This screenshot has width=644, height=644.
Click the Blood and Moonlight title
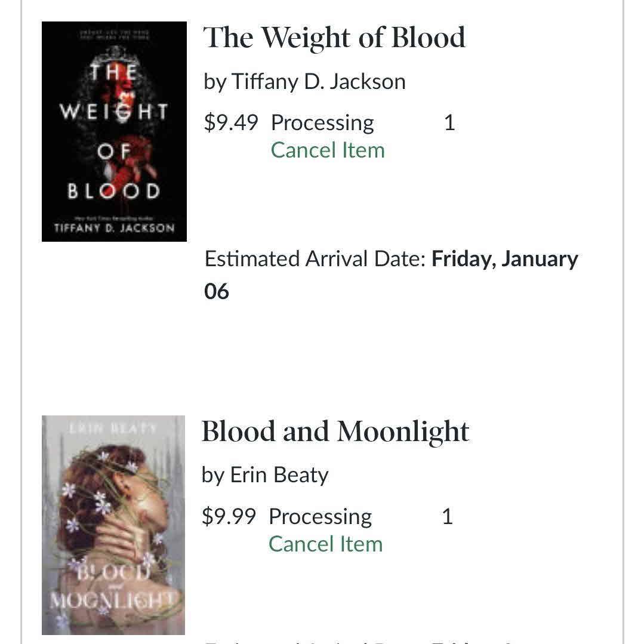pos(335,432)
